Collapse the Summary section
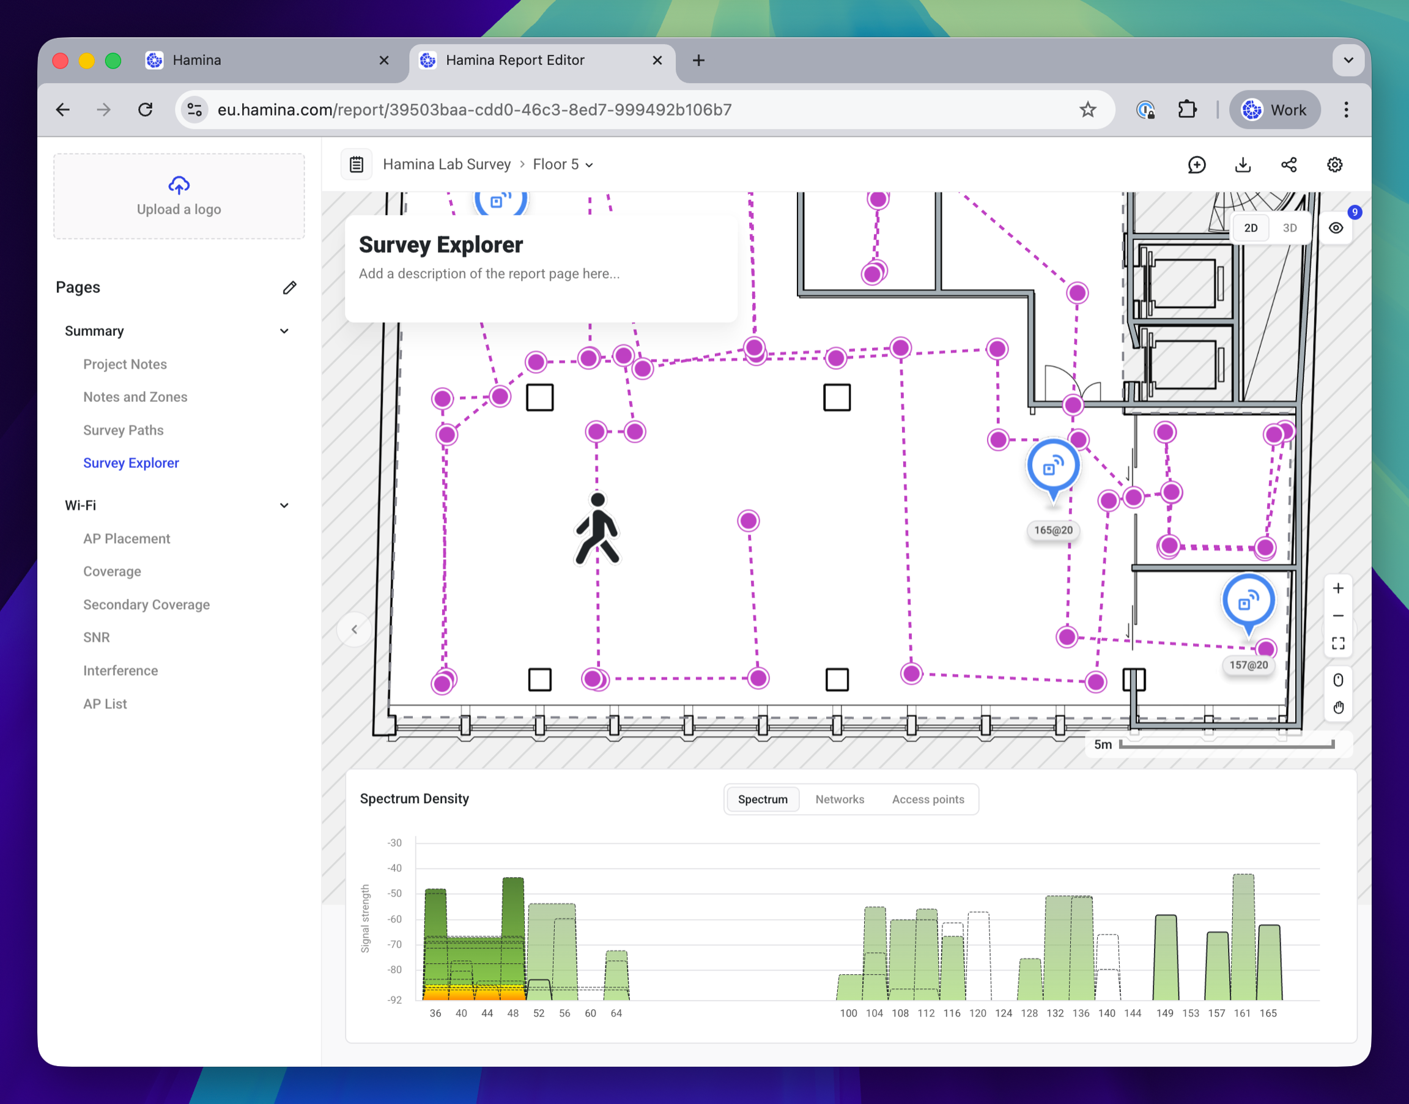The width and height of the screenshot is (1409, 1104). click(284, 331)
